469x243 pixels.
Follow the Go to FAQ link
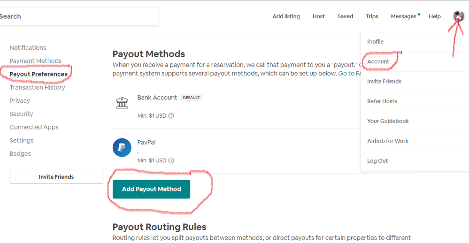coord(349,74)
